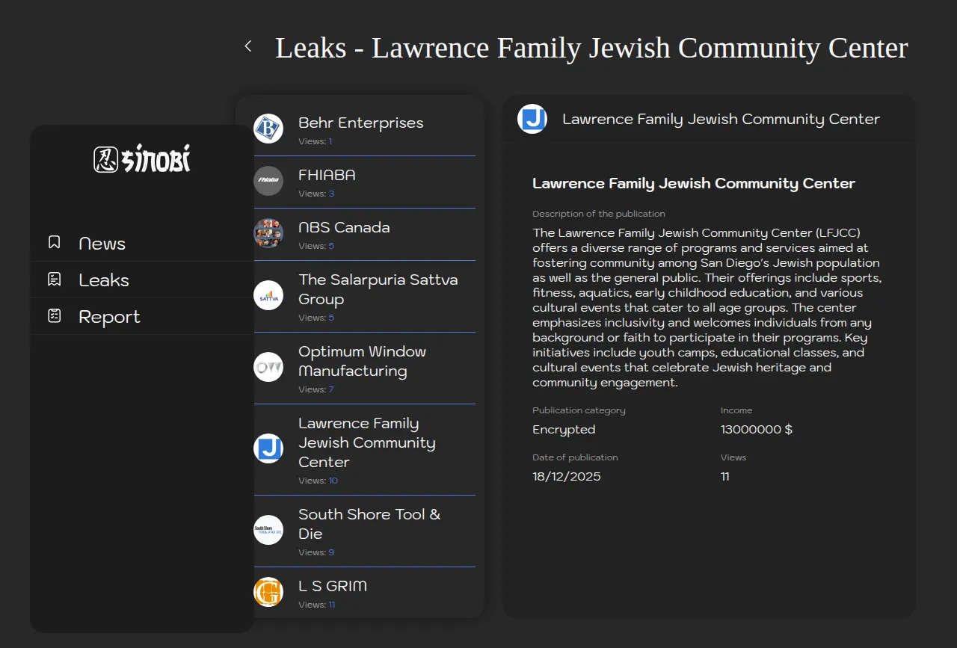Select the South Shore Tool & Die title
This screenshot has width=957, height=648.
coord(369,523)
